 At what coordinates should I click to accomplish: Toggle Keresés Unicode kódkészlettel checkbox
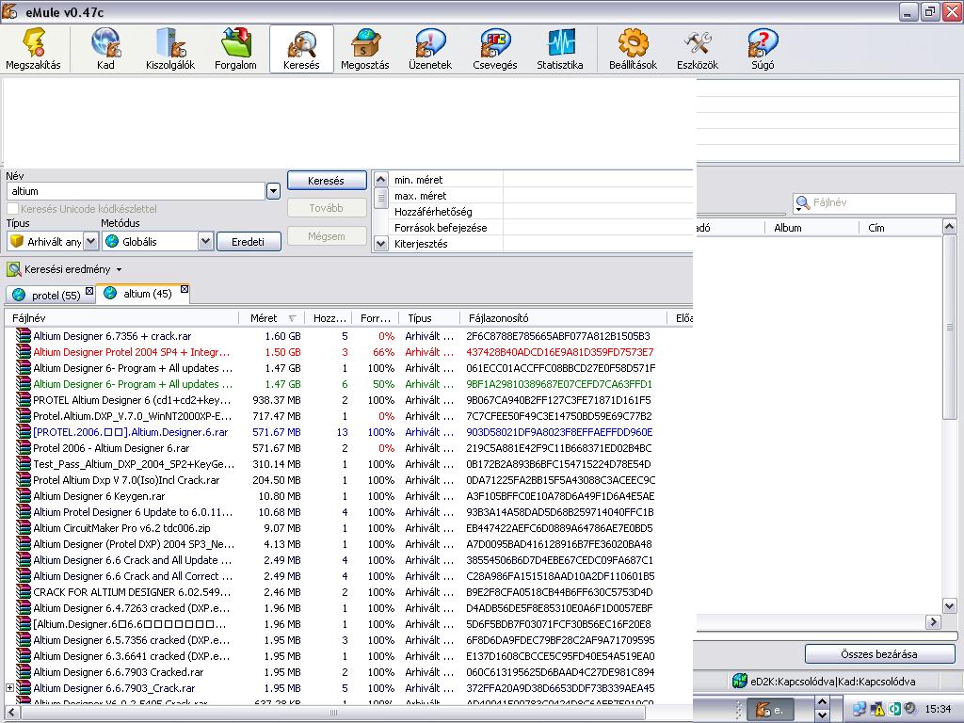(x=12, y=208)
